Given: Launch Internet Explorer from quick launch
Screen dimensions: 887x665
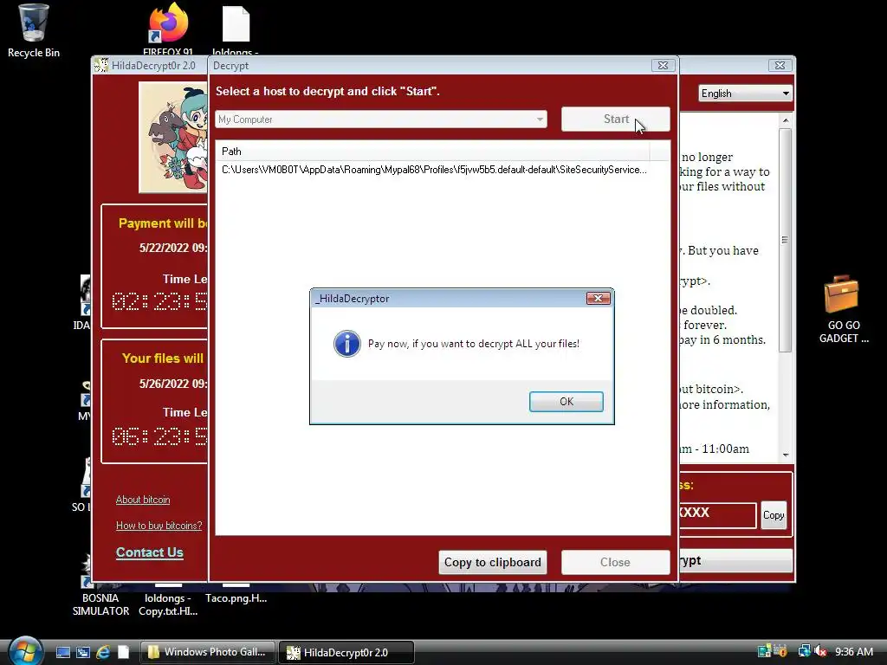Looking at the screenshot, I should click(x=103, y=653).
